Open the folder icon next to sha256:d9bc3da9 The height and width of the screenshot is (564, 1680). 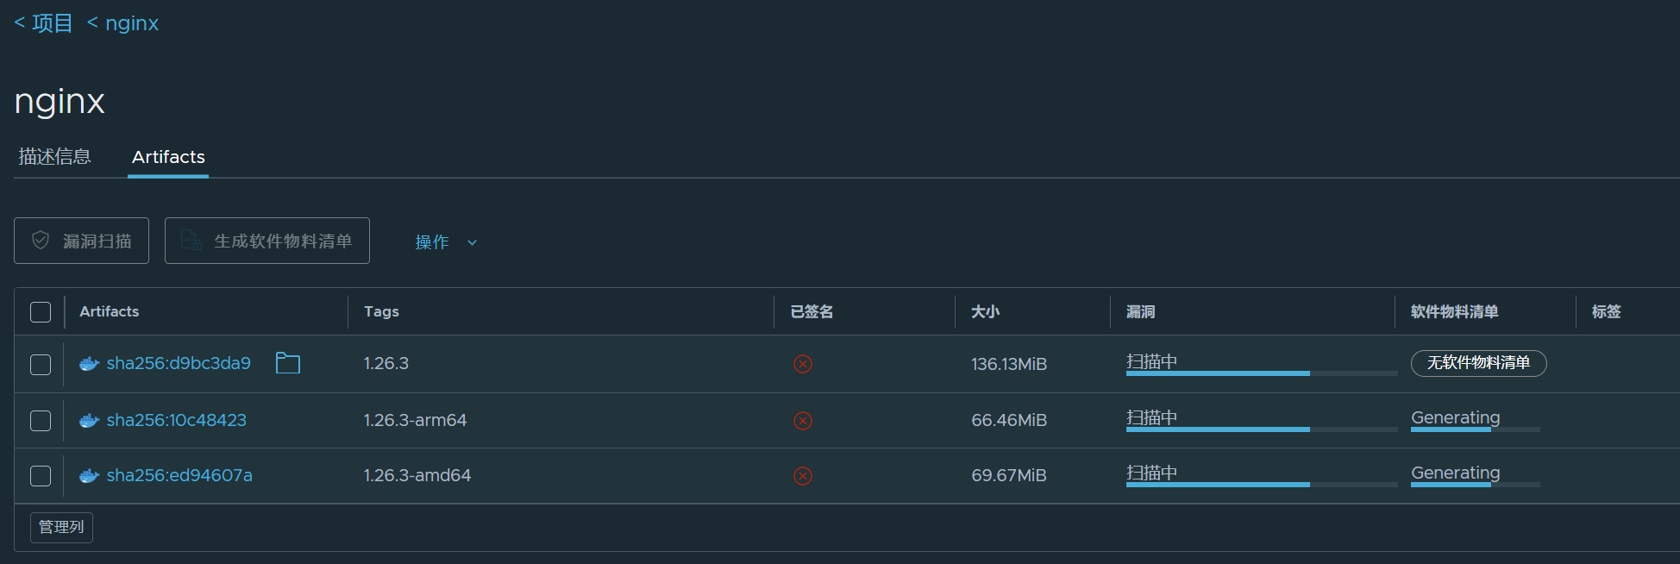287,363
